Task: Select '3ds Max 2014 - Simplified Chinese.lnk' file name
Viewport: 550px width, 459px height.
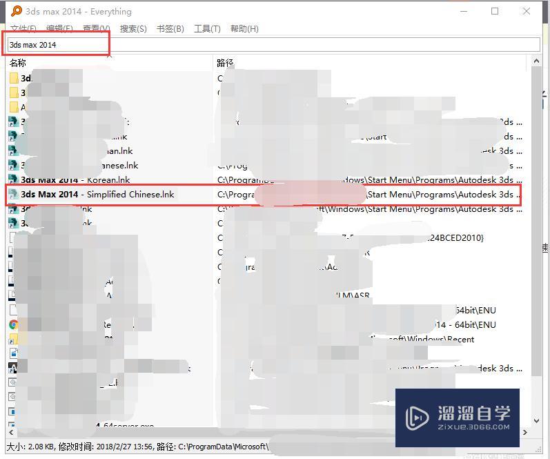Action: pos(97,195)
